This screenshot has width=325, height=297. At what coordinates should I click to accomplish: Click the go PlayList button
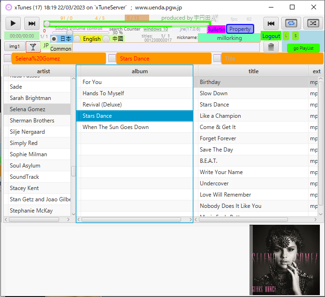(x=303, y=48)
